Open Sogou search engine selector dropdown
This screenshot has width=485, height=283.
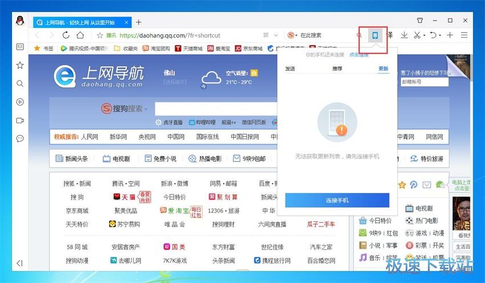click(292, 35)
